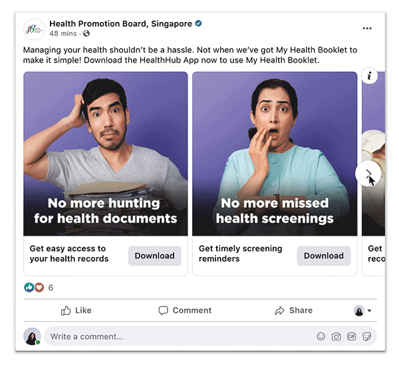Open the three-dot post options menu
This screenshot has height=365, width=399.
tap(367, 28)
